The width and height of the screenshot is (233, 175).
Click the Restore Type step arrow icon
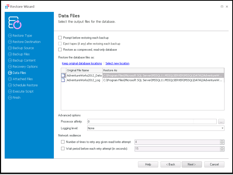(x=10, y=36)
